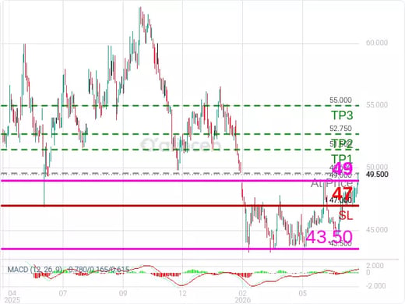Select the 45.000 price axis label
This screenshot has width=405, height=304.
point(377,230)
